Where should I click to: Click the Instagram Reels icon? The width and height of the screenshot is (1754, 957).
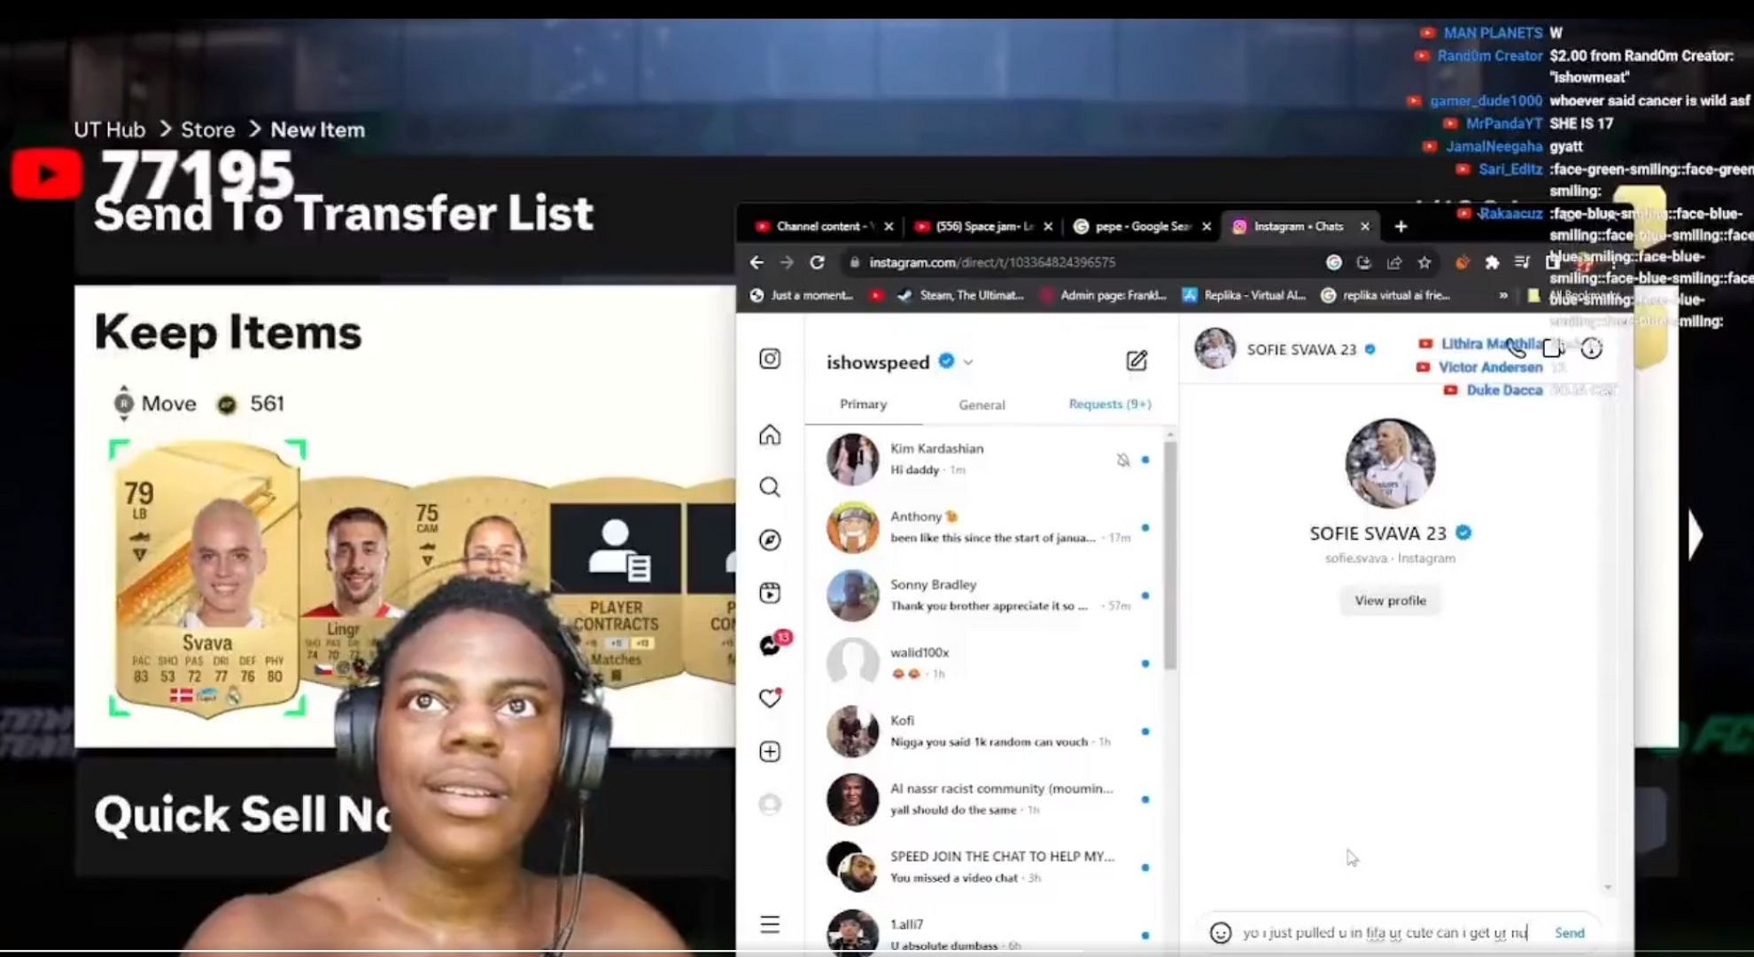(x=771, y=592)
